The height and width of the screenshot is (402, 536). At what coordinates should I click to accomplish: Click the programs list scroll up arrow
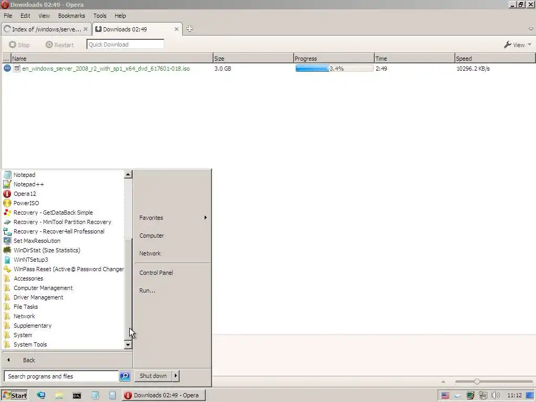pyautogui.click(x=128, y=174)
